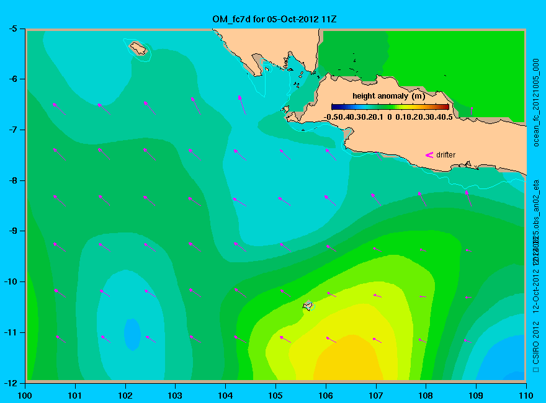Click the title "OM_fc7d for 05-Oct-2012 11Z"
This screenshot has width=546, height=403.
[274, 19]
